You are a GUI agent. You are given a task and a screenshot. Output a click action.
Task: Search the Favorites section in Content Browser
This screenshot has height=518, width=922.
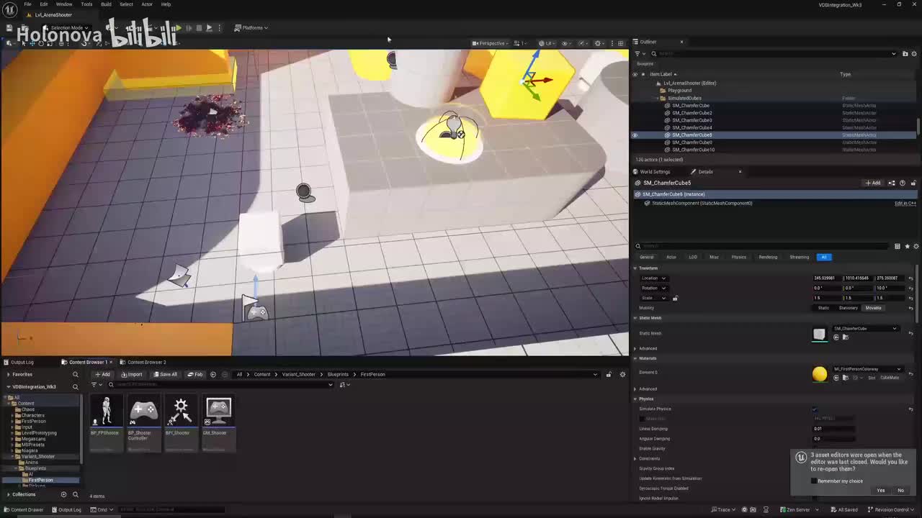tap(75, 374)
